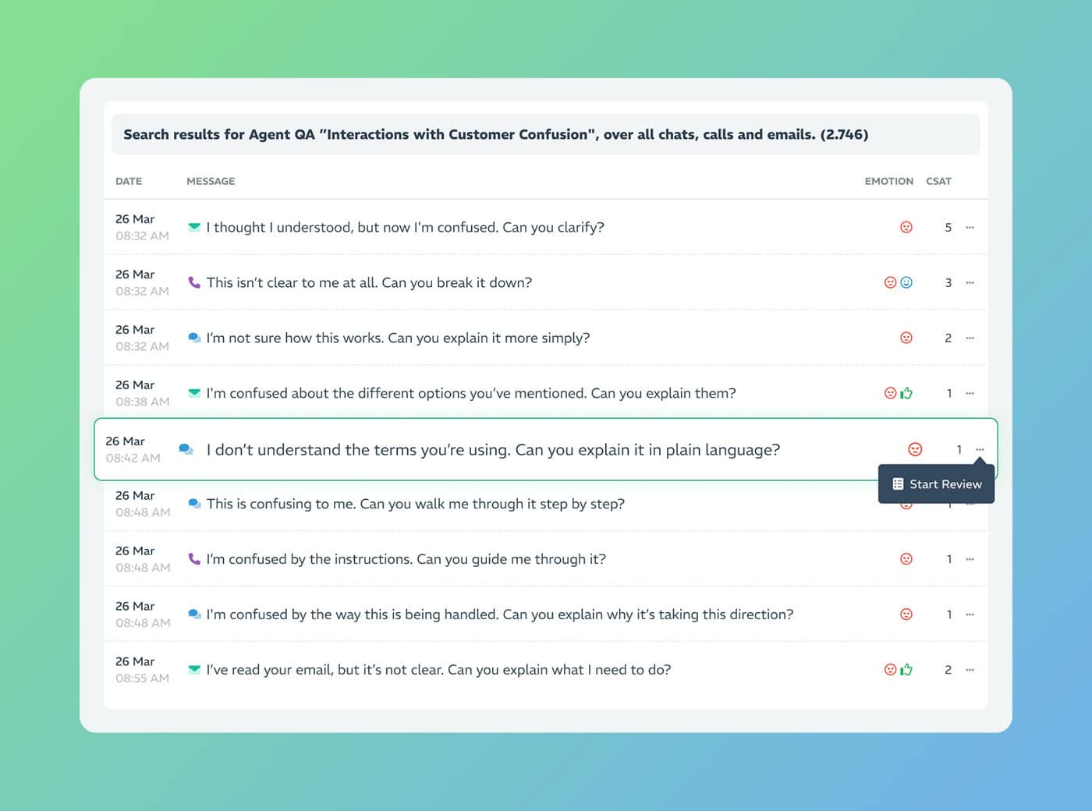Click the sad face in the "confused by the instructions" row
The width and height of the screenshot is (1092, 811).
coord(906,559)
